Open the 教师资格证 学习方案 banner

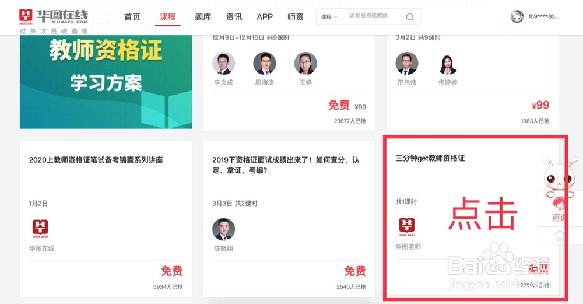coord(106,82)
